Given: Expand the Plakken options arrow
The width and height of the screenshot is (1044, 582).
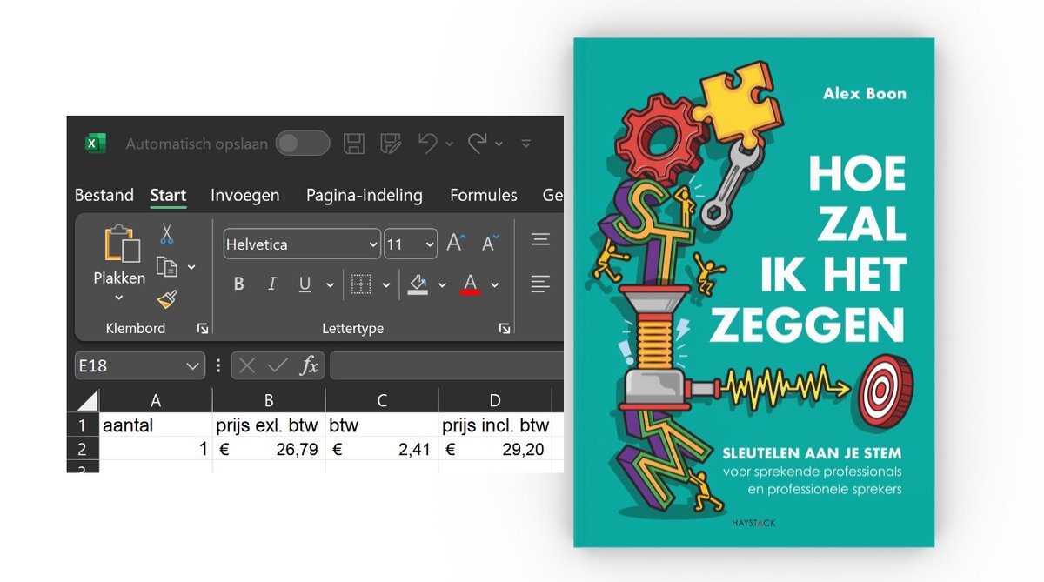Looking at the screenshot, I should click(x=119, y=298).
